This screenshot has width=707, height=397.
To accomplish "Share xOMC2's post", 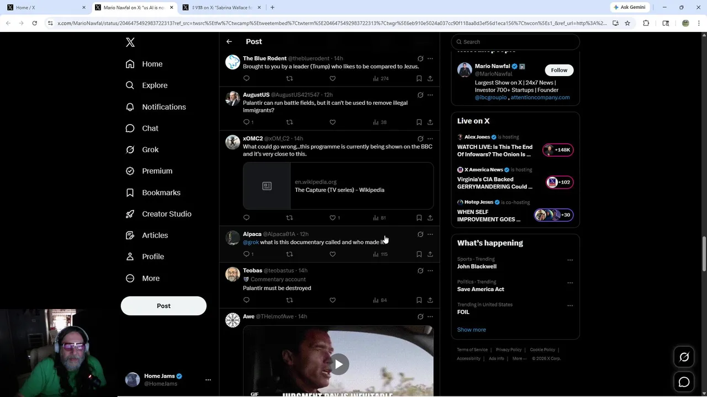I will (430, 218).
